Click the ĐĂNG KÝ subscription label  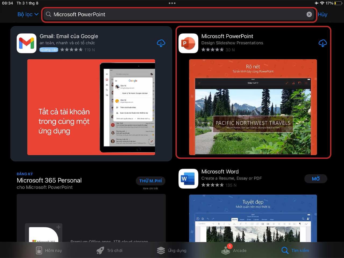(x=25, y=174)
